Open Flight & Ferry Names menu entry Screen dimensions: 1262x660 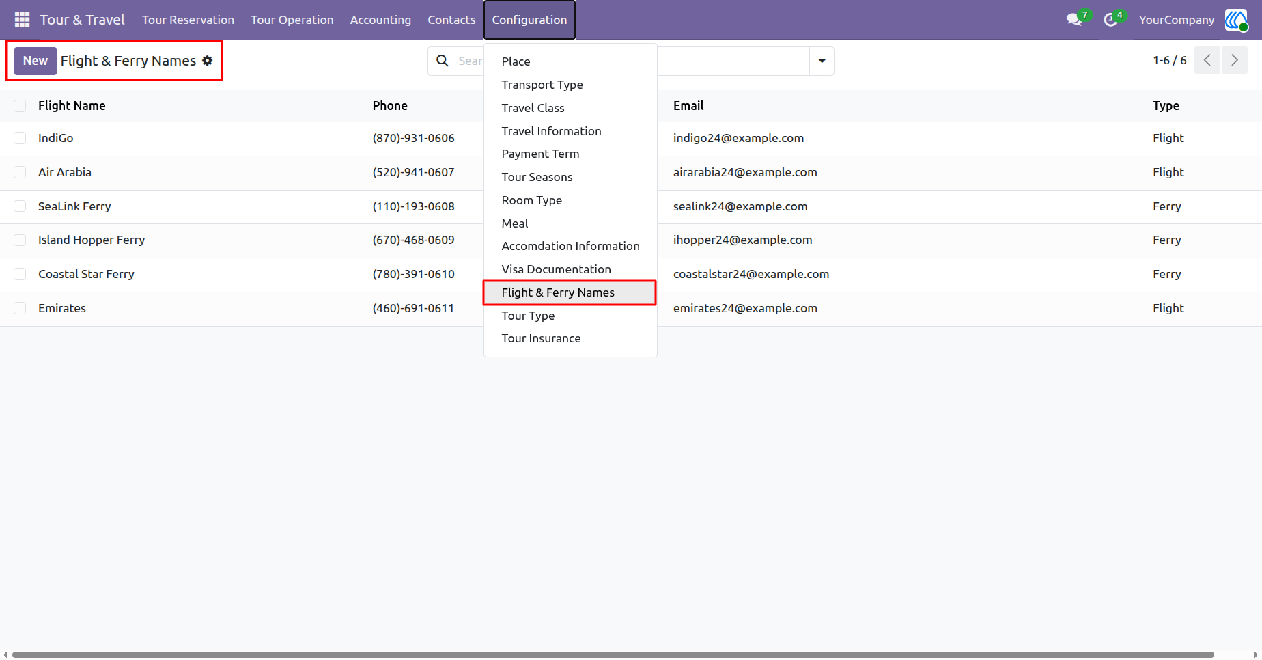[570, 292]
